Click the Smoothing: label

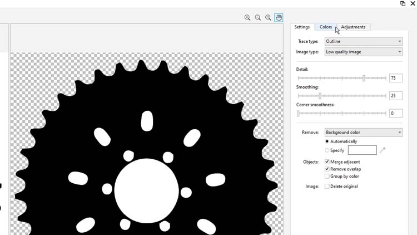point(307,87)
